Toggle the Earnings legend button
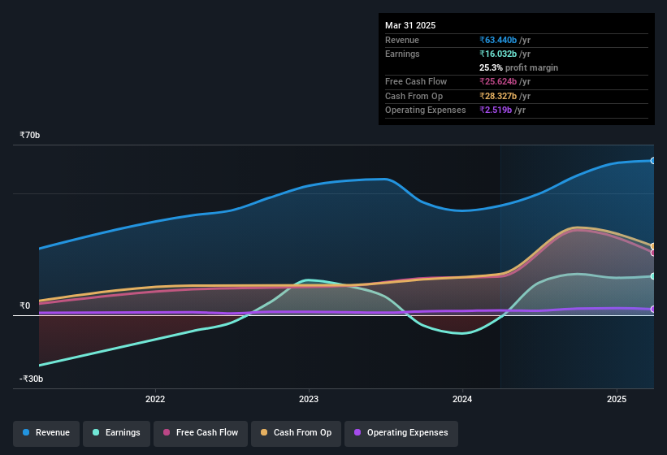 (116, 433)
